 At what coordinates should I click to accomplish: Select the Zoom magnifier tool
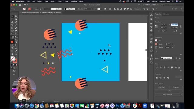16,54
